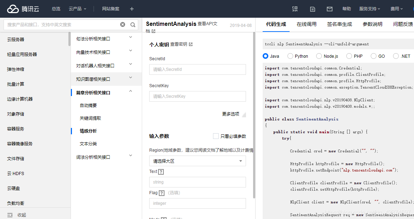Switch to the 问题反馈 tab
The width and height of the screenshot is (414, 219).
[403, 24]
